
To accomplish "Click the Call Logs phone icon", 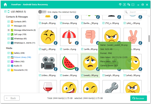I will (x=12, y=34).
